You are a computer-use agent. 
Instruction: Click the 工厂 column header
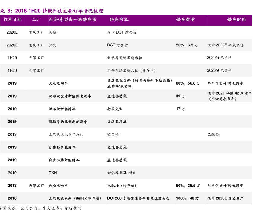(37, 20)
